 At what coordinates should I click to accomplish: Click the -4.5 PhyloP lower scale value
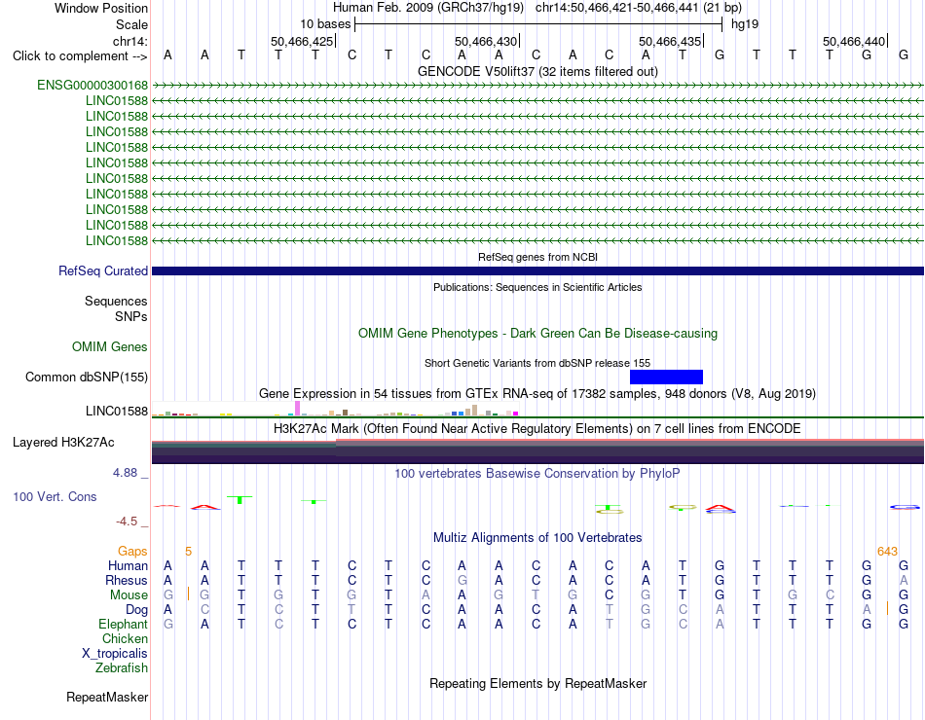pos(127,522)
